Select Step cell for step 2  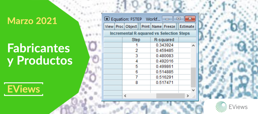click(x=137, y=50)
